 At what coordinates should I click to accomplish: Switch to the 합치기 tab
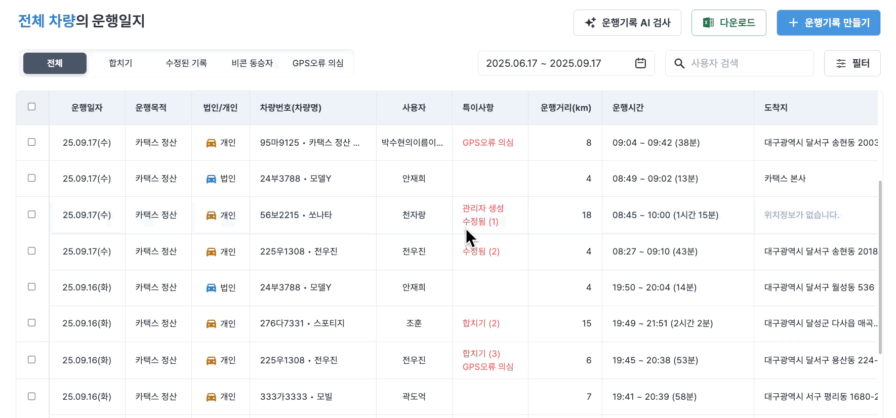(120, 63)
